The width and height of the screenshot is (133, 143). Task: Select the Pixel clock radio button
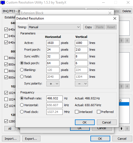(x=22, y=112)
